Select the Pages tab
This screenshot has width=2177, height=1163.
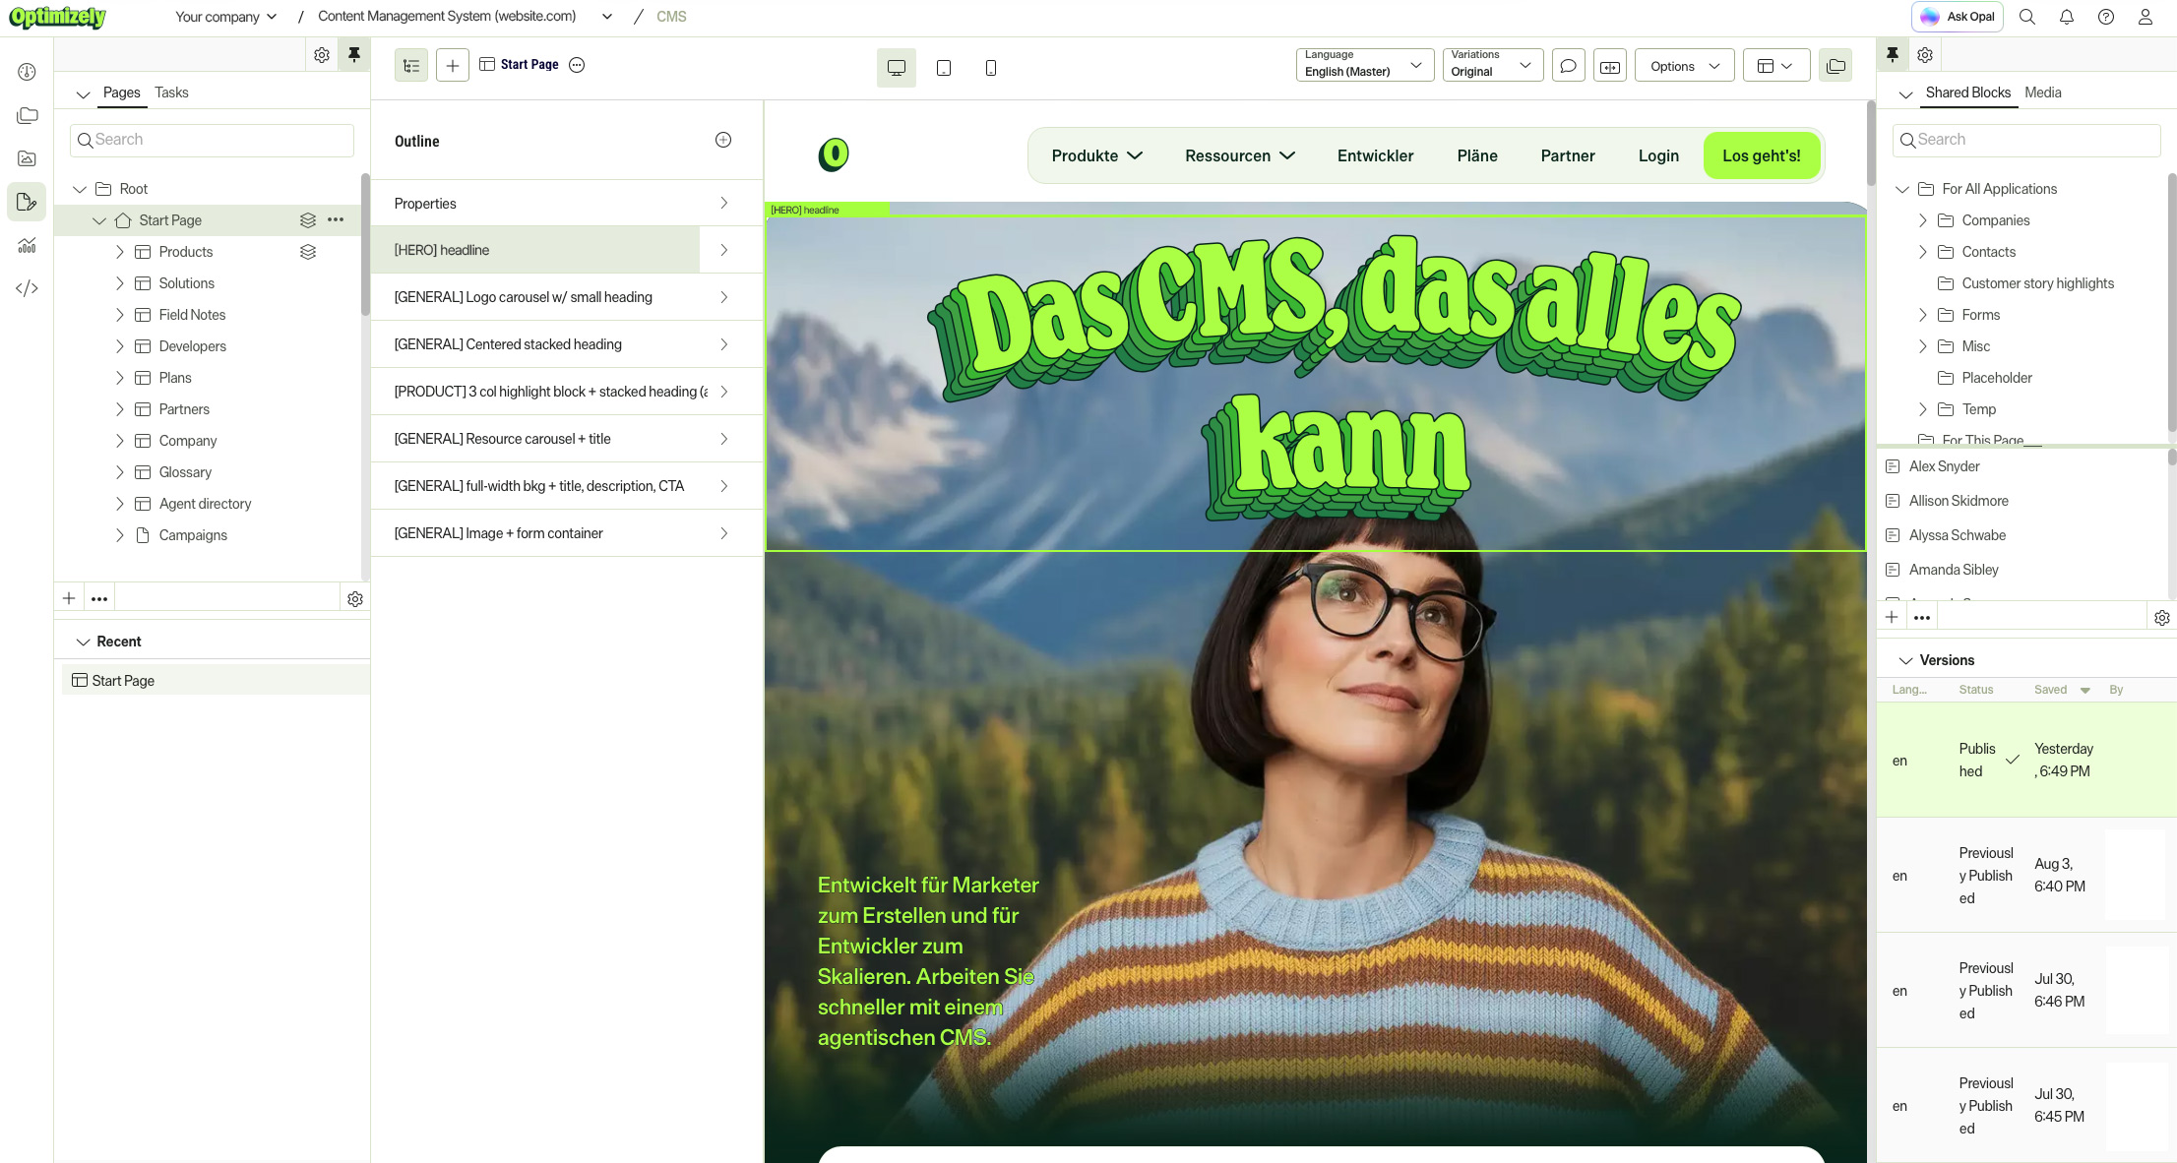[122, 92]
